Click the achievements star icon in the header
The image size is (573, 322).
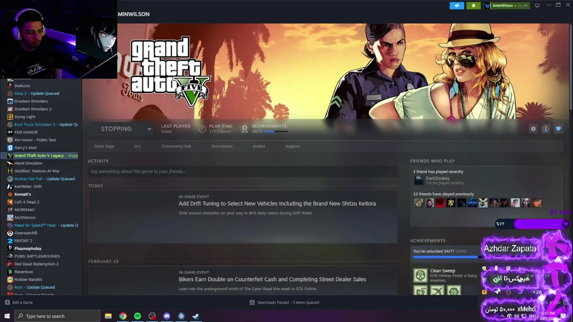point(244,129)
